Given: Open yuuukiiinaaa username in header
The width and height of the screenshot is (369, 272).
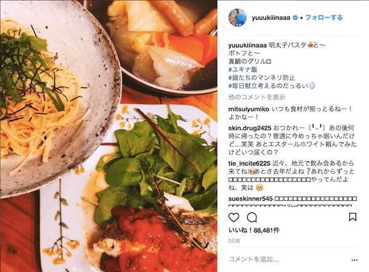Looking at the screenshot, I should [271, 18].
